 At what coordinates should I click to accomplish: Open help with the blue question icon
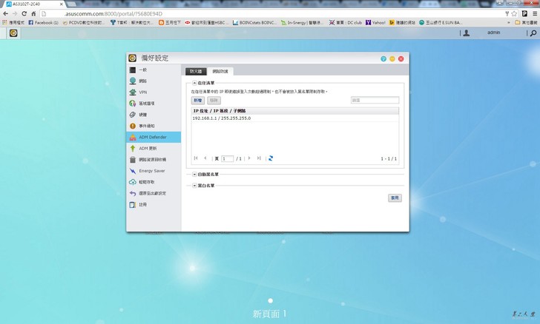(x=383, y=58)
